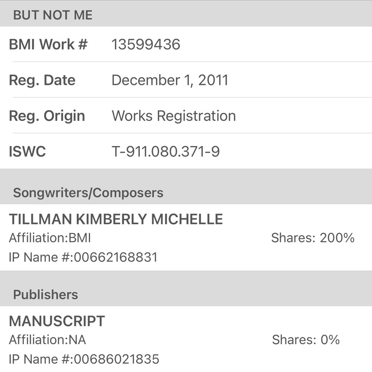Tap the BUT NOT ME title header
Image resolution: width=372 pixels, height=372 pixels.
coord(52,15)
